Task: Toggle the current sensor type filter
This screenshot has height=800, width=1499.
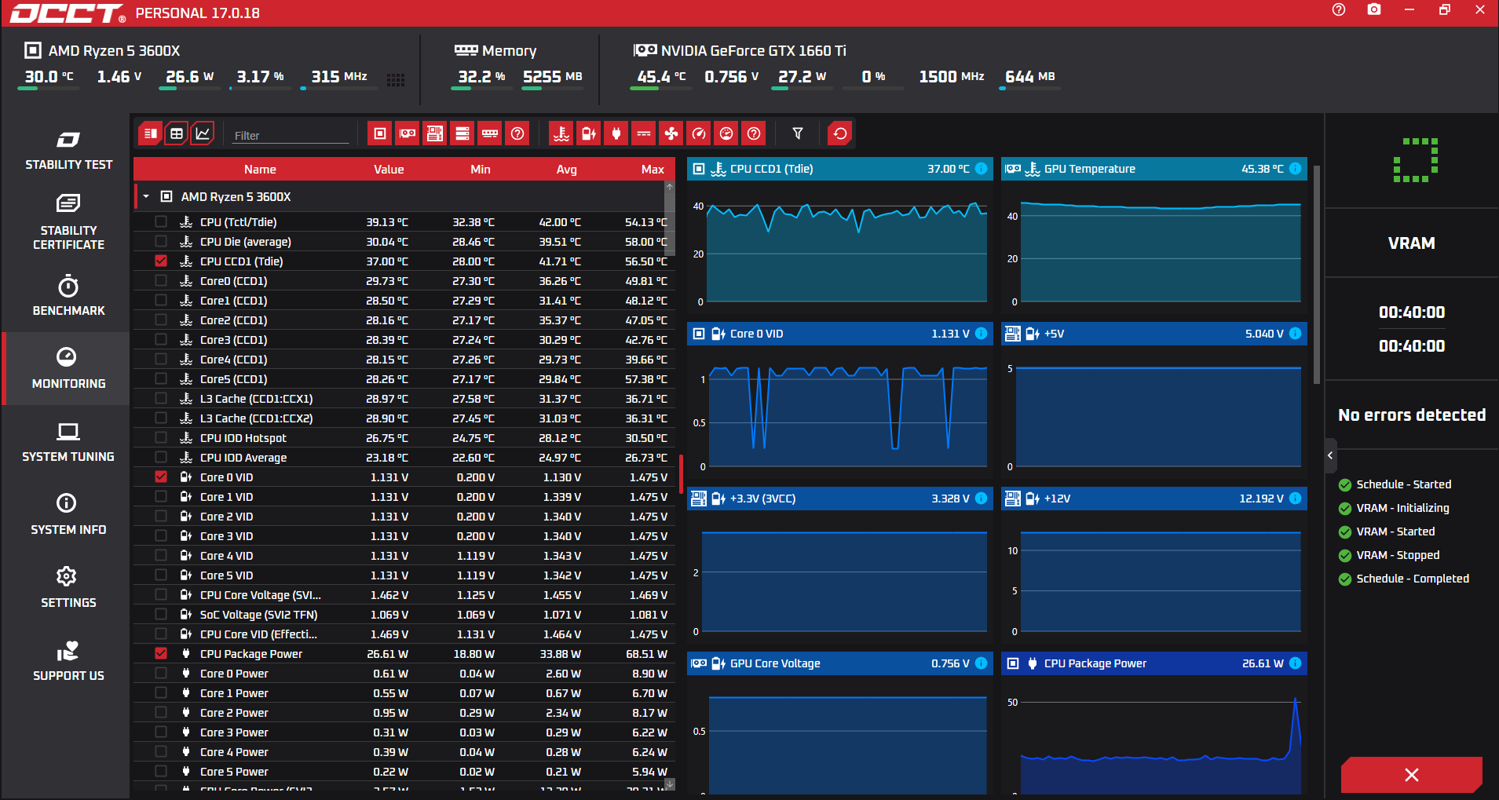Action: (644, 133)
